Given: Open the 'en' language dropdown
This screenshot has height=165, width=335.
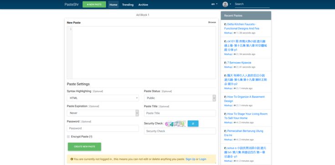Looking at the screenshot, I should click(214, 4).
